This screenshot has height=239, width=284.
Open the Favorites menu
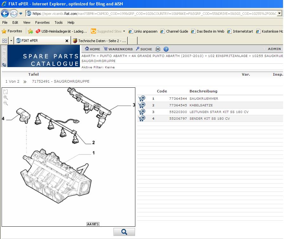tap(42, 22)
